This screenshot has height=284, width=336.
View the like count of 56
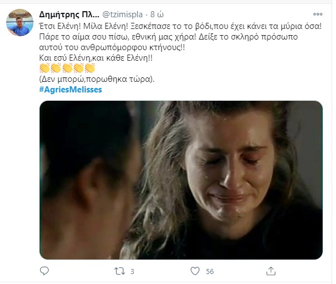pyautogui.click(x=210, y=271)
